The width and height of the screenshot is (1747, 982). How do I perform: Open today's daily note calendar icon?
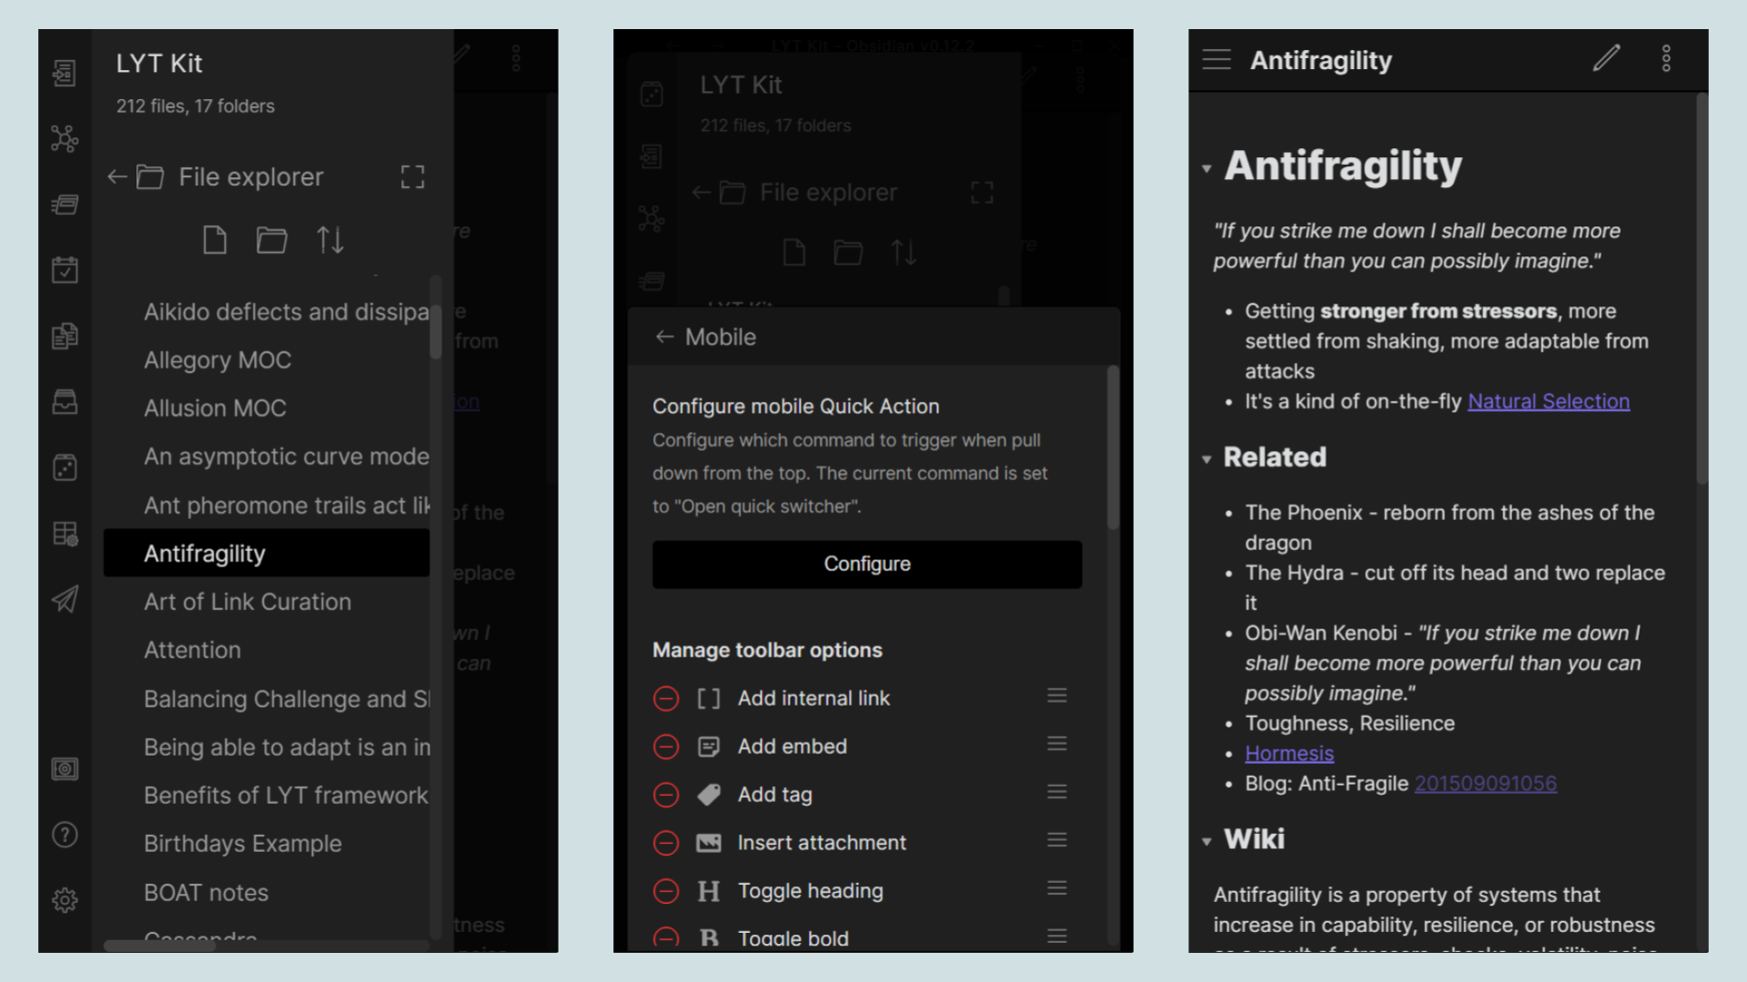click(65, 270)
